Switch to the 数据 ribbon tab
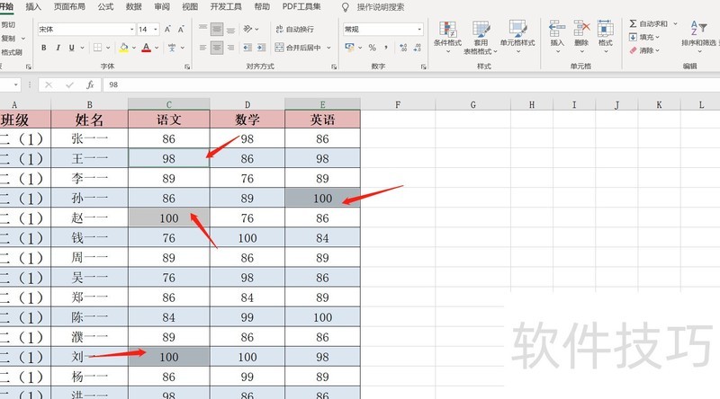This screenshot has height=399, width=720. 133,6
